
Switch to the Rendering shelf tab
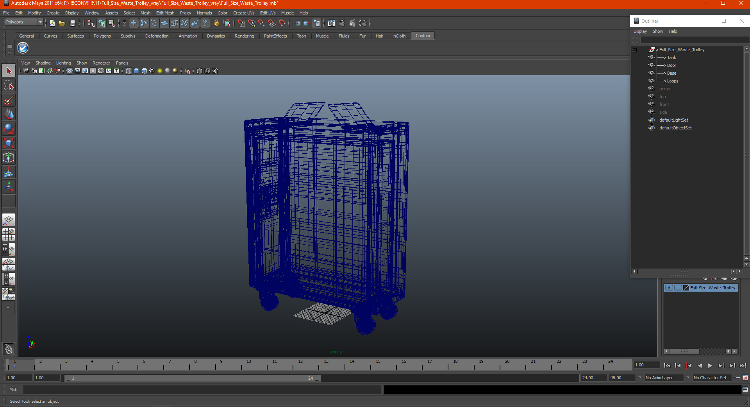244,36
